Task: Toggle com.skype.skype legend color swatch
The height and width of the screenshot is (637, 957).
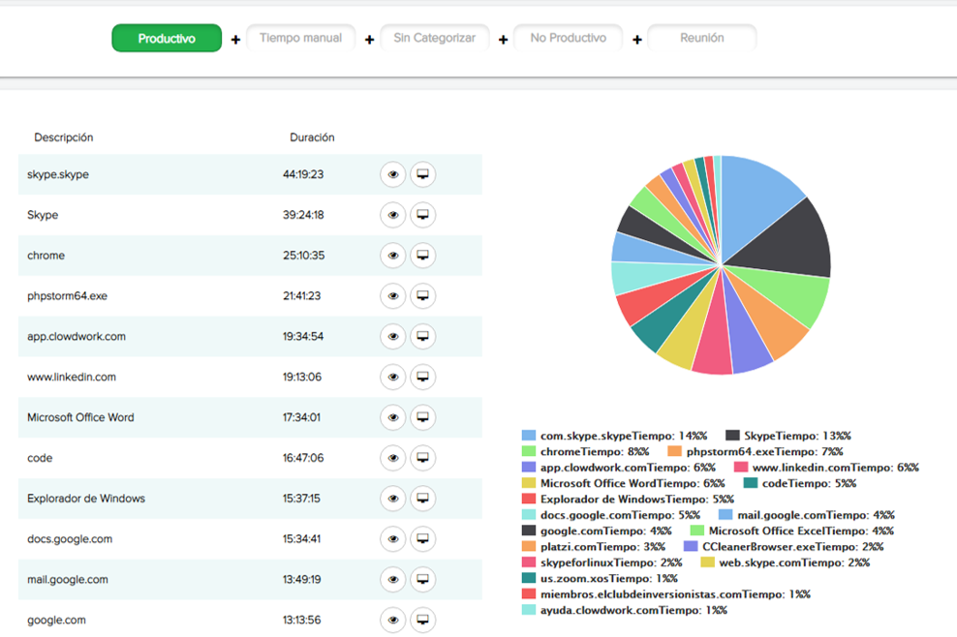Action: 529,436
